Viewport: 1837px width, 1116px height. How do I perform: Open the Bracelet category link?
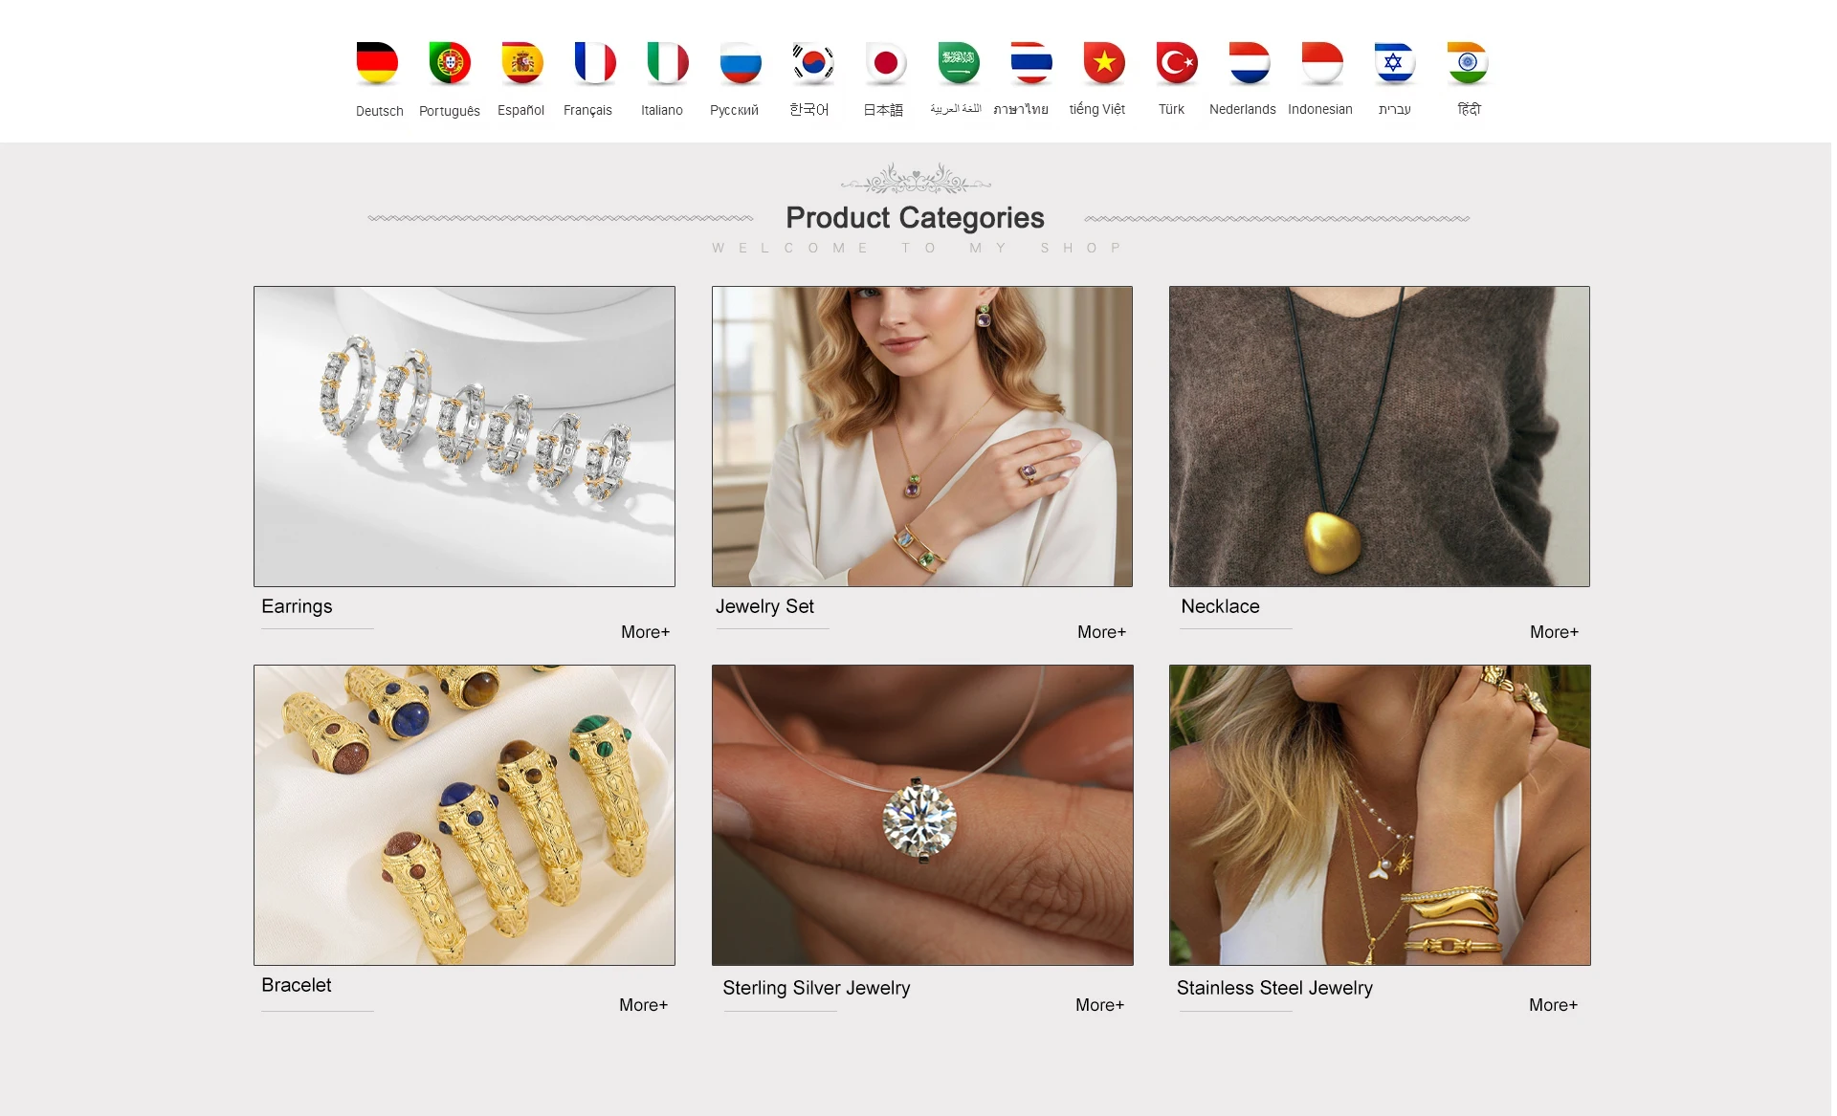pyautogui.click(x=297, y=985)
